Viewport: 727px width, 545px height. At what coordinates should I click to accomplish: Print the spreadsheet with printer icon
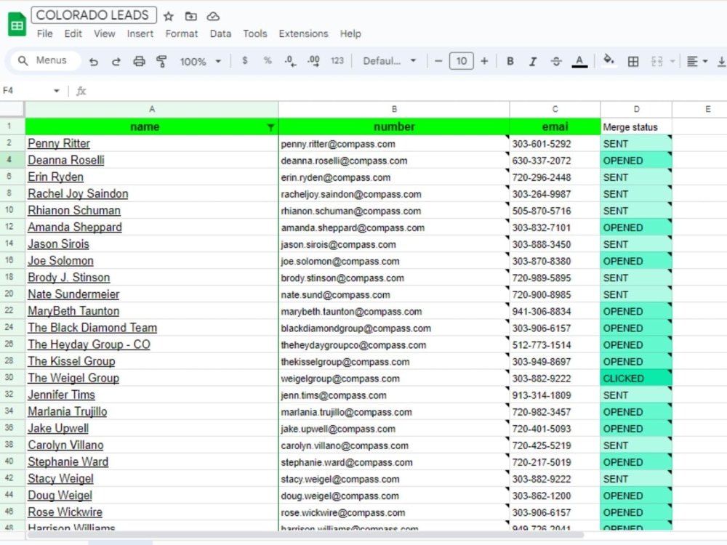point(139,61)
